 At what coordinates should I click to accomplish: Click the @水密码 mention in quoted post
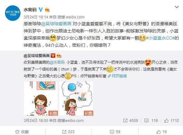click(x=57, y=62)
